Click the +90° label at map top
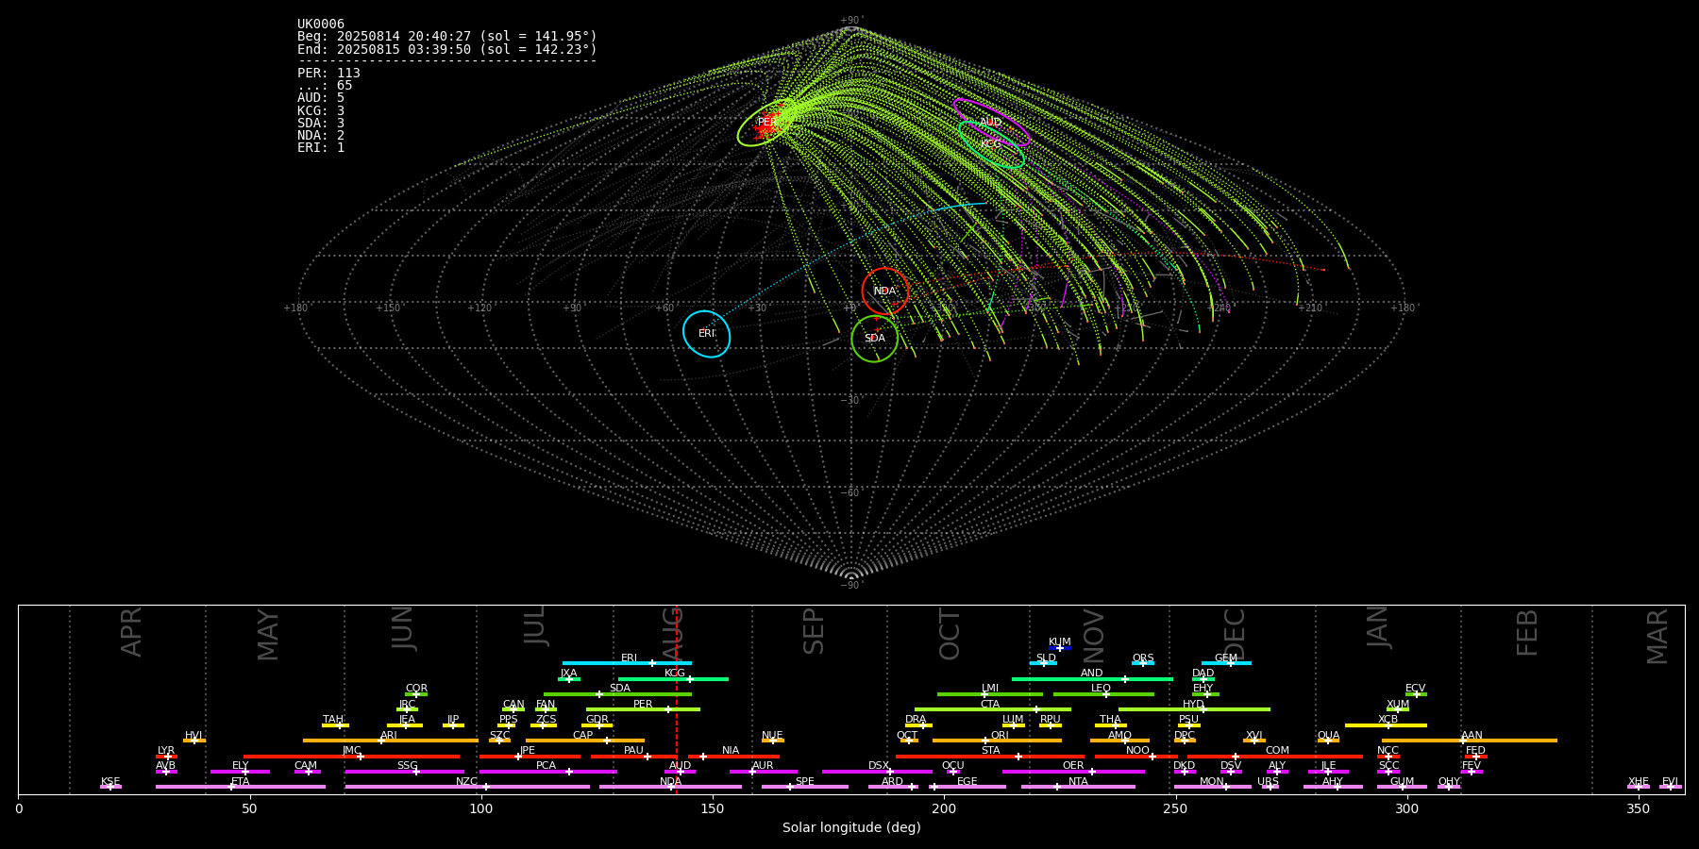 pos(851,21)
